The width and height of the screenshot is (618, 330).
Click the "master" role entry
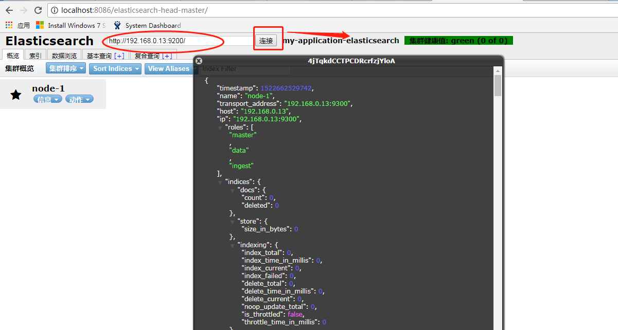pos(243,135)
